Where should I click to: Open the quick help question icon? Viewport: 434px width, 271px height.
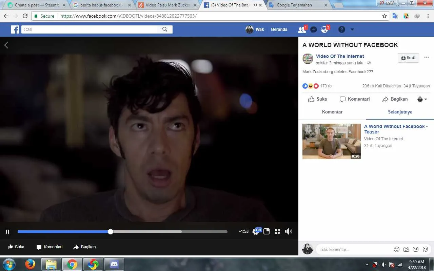[x=342, y=29]
